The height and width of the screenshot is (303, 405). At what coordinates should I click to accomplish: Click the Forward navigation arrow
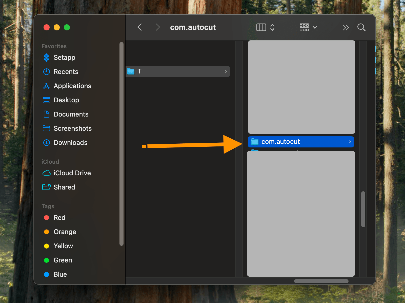(158, 27)
